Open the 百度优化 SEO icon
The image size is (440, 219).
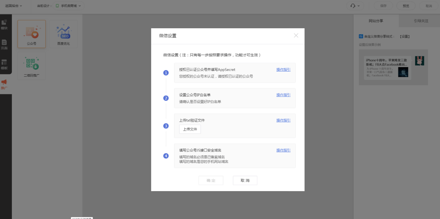point(63,34)
